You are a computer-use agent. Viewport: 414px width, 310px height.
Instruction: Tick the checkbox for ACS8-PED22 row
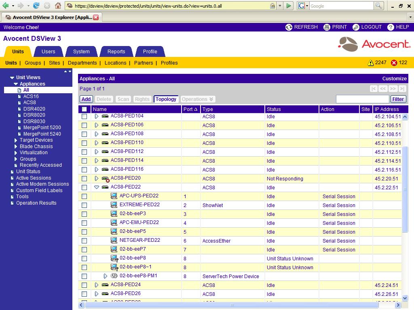coord(84,187)
